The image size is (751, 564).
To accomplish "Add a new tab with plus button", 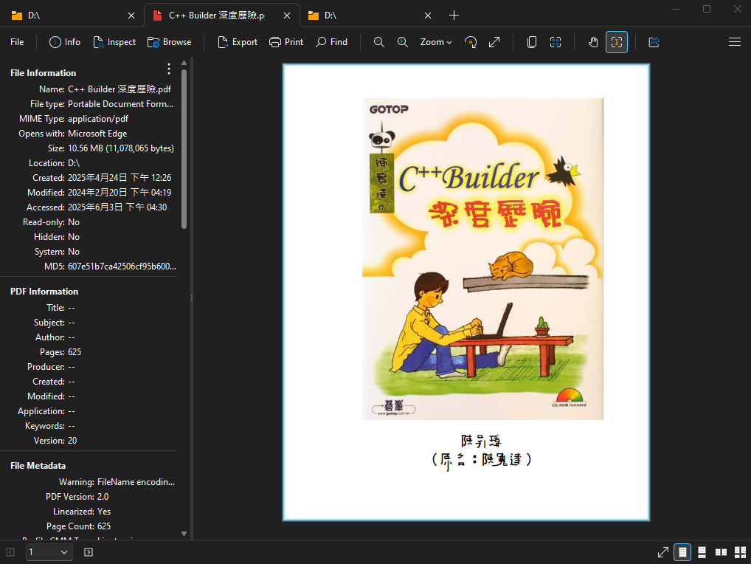I will (x=454, y=16).
